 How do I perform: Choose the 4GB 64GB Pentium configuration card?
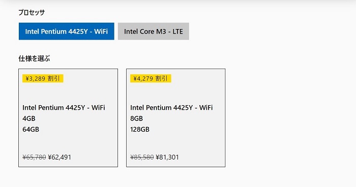[x=68, y=118]
